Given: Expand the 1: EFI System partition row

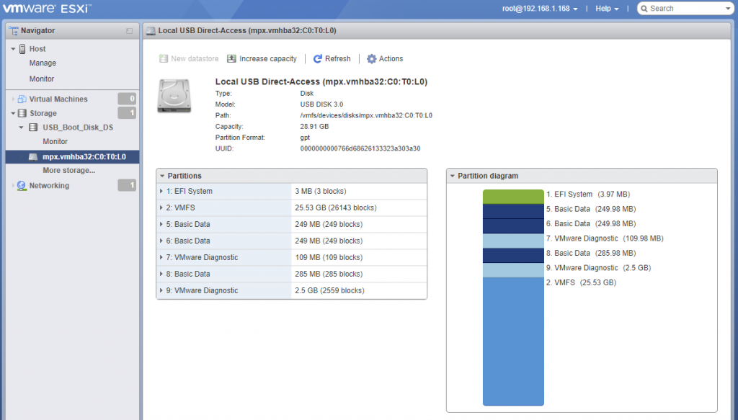Looking at the screenshot, I should [161, 192].
